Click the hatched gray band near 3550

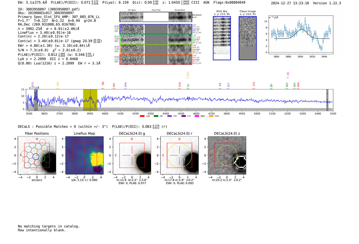click(36, 100)
